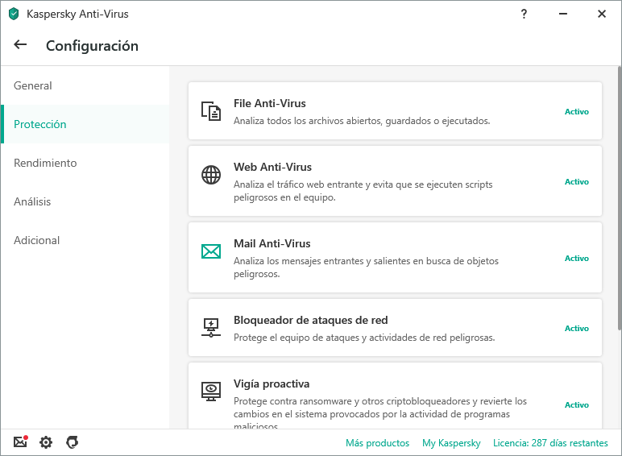Open the Adicional settings section
Image resolution: width=622 pixels, height=456 pixels.
pyautogui.click(x=37, y=240)
